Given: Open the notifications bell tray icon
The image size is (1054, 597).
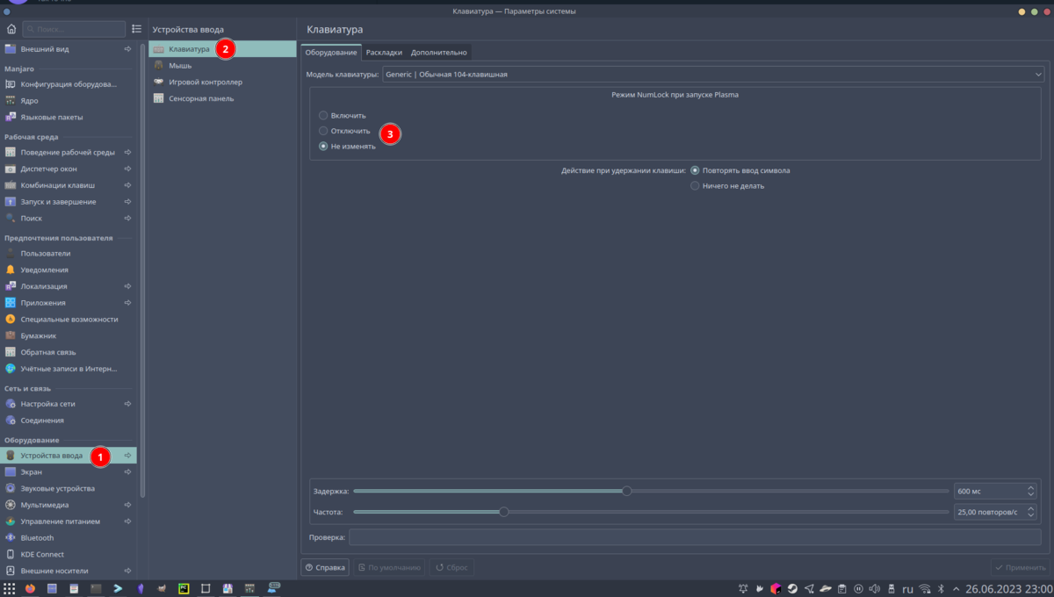Looking at the screenshot, I should [x=743, y=588].
